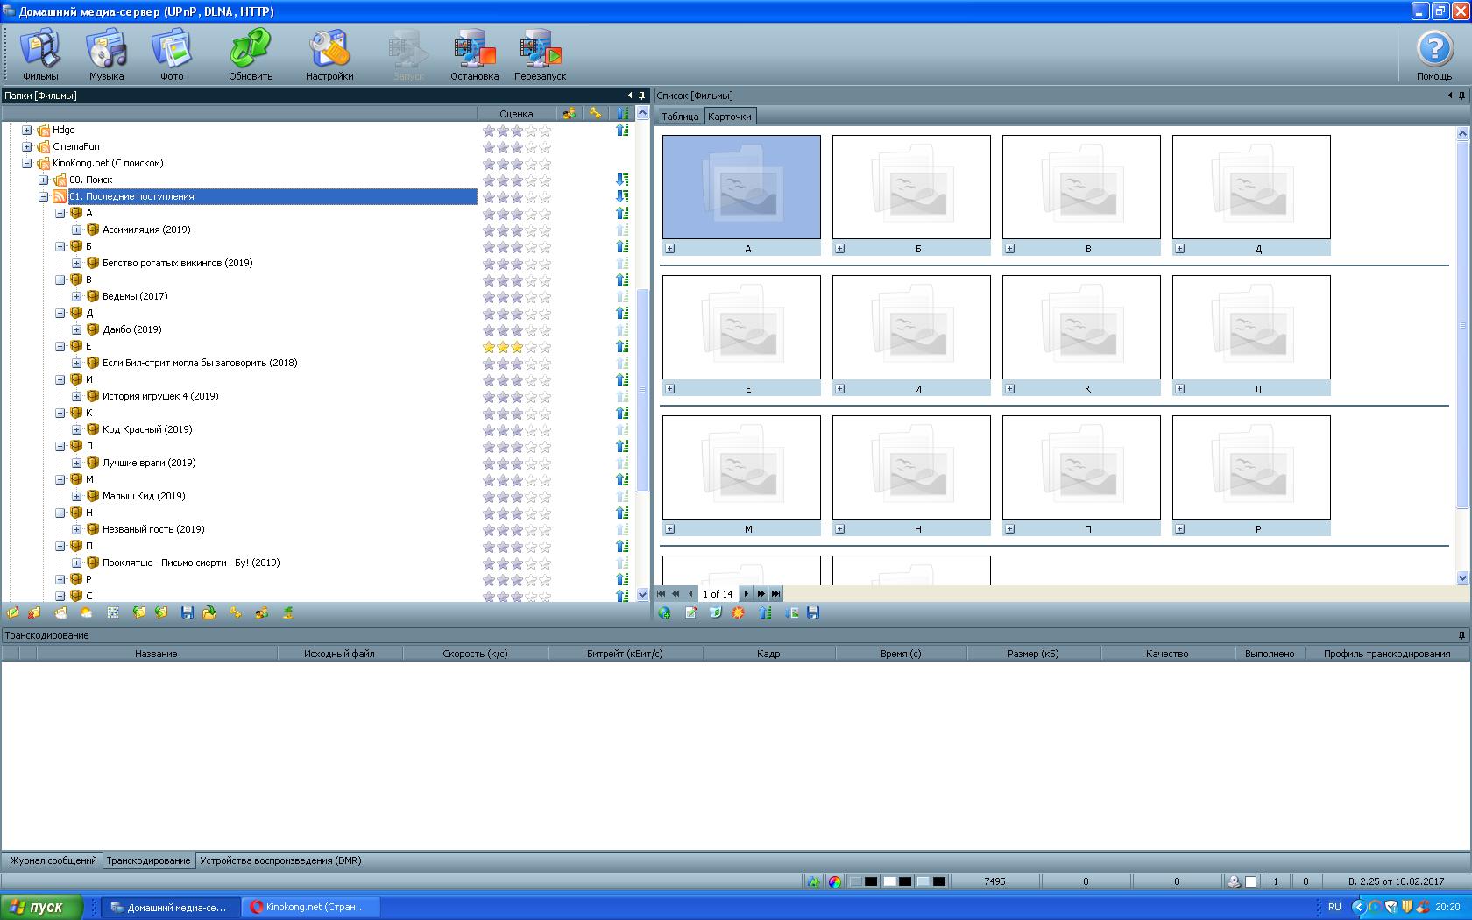This screenshot has height=920, width=1472.
Task: Collapse the KinoKong.net folder node
Action: coord(27,163)
